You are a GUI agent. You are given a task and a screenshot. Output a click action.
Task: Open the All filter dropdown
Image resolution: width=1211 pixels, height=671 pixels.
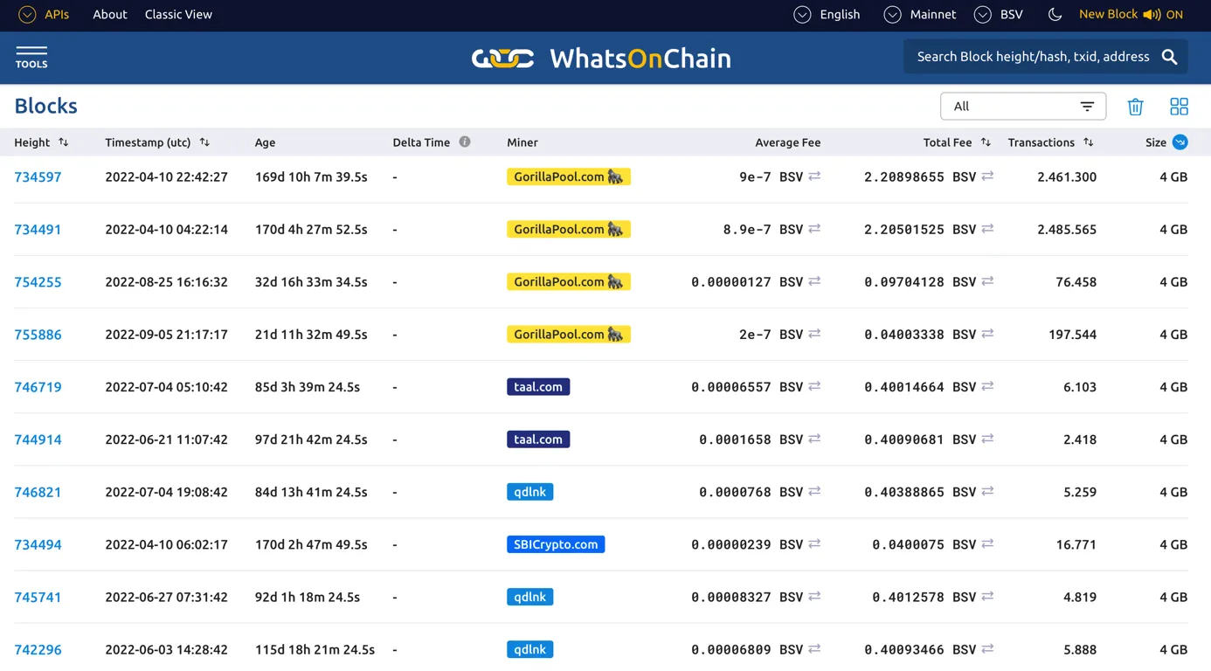1023,107
